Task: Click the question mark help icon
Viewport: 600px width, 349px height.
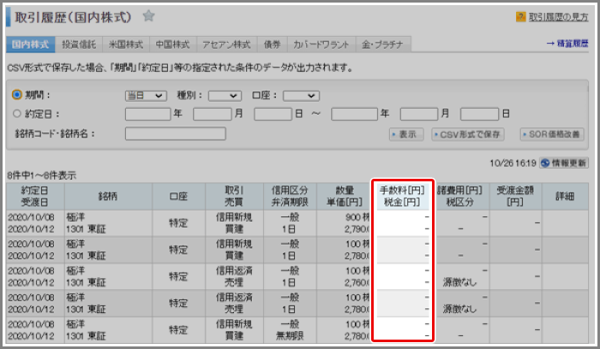Action: tap(521, 17)
